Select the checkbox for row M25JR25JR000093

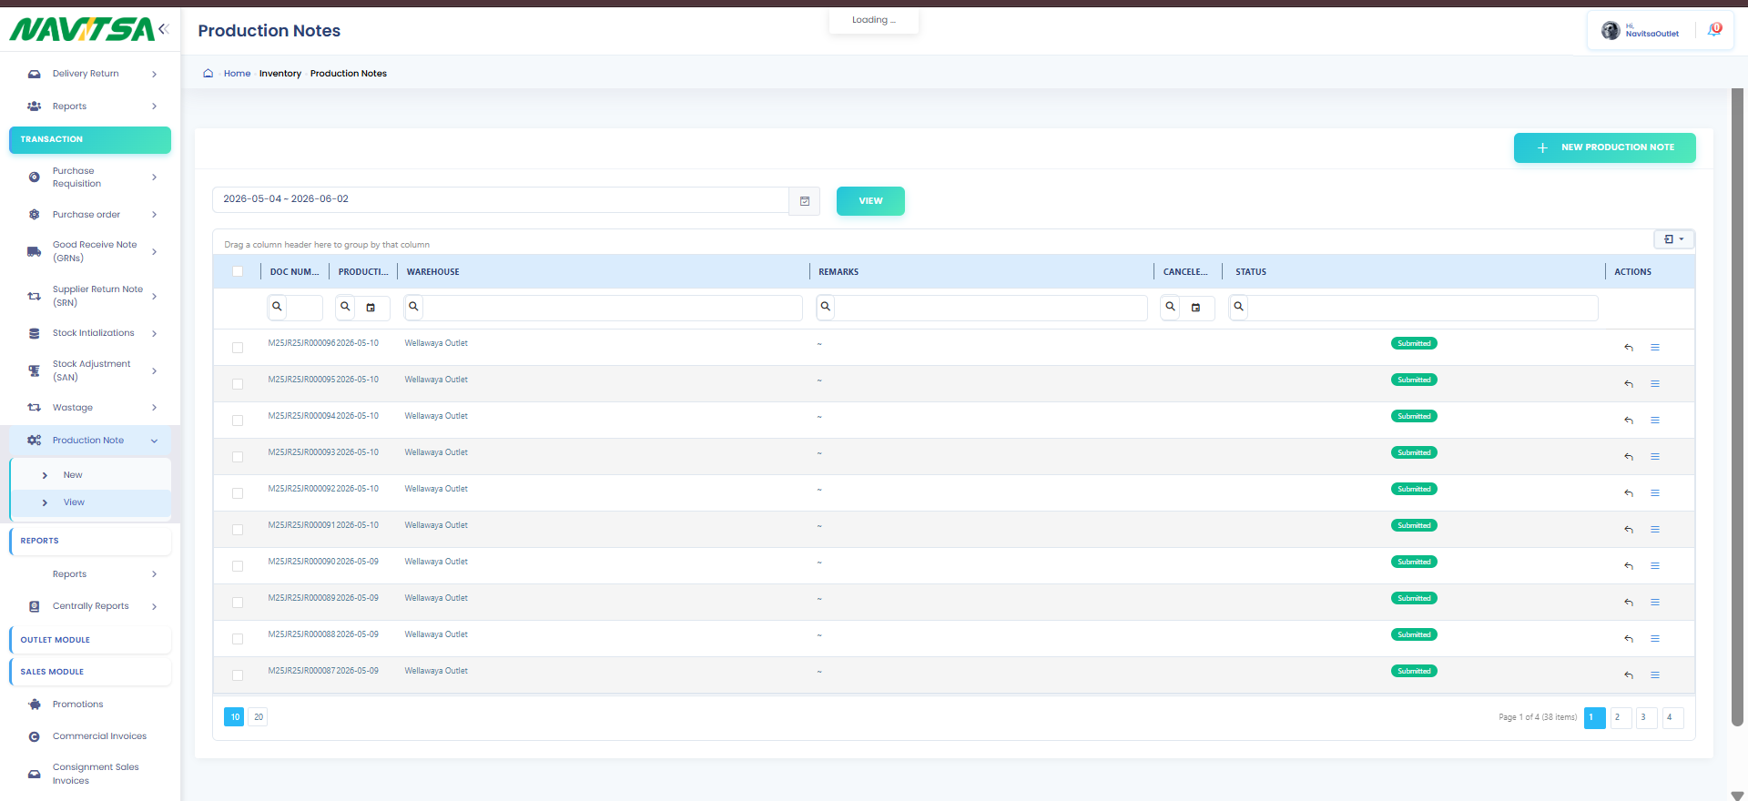tap(238, 457)
